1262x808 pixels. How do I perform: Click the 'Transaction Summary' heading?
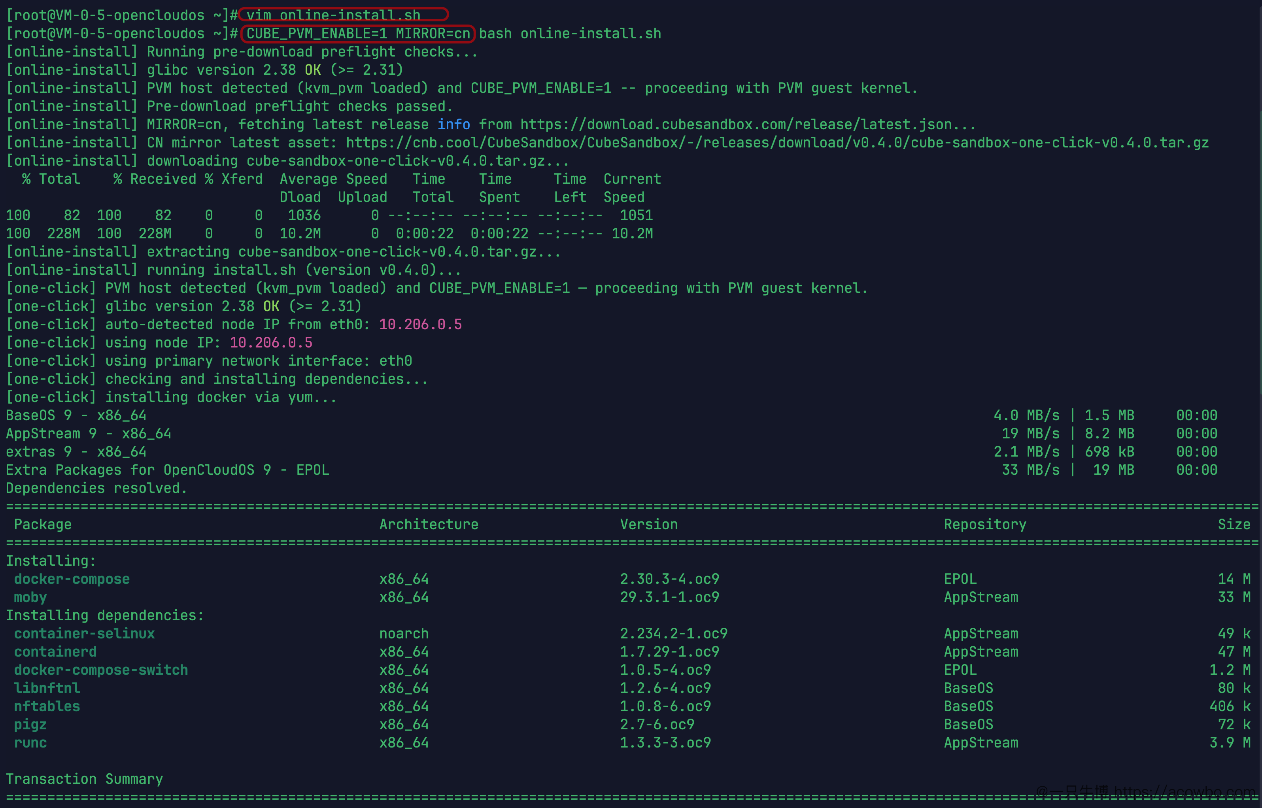tap(85, 779)
